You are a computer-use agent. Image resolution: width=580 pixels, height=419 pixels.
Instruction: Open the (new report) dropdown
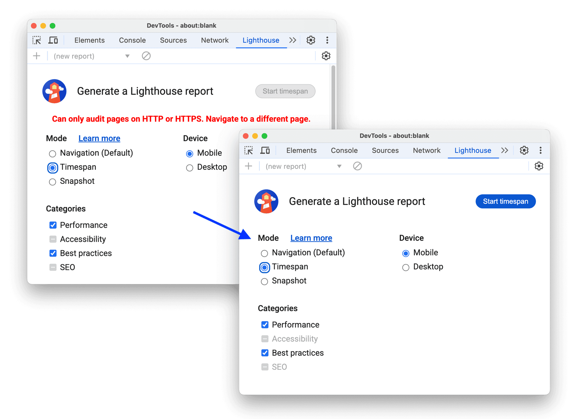coord(339,166)
